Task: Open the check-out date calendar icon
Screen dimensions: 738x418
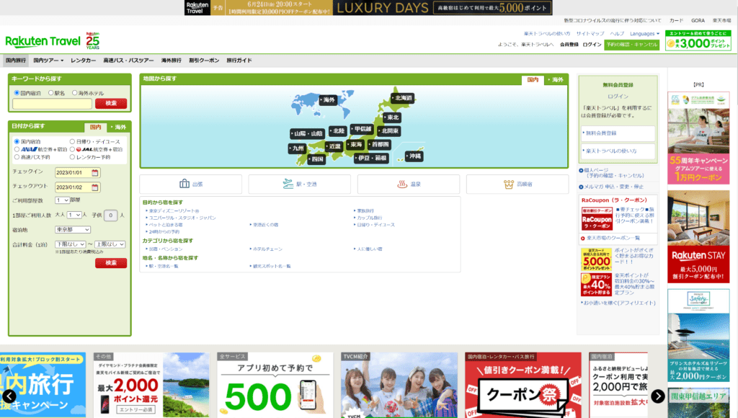Action: point(94,187)
